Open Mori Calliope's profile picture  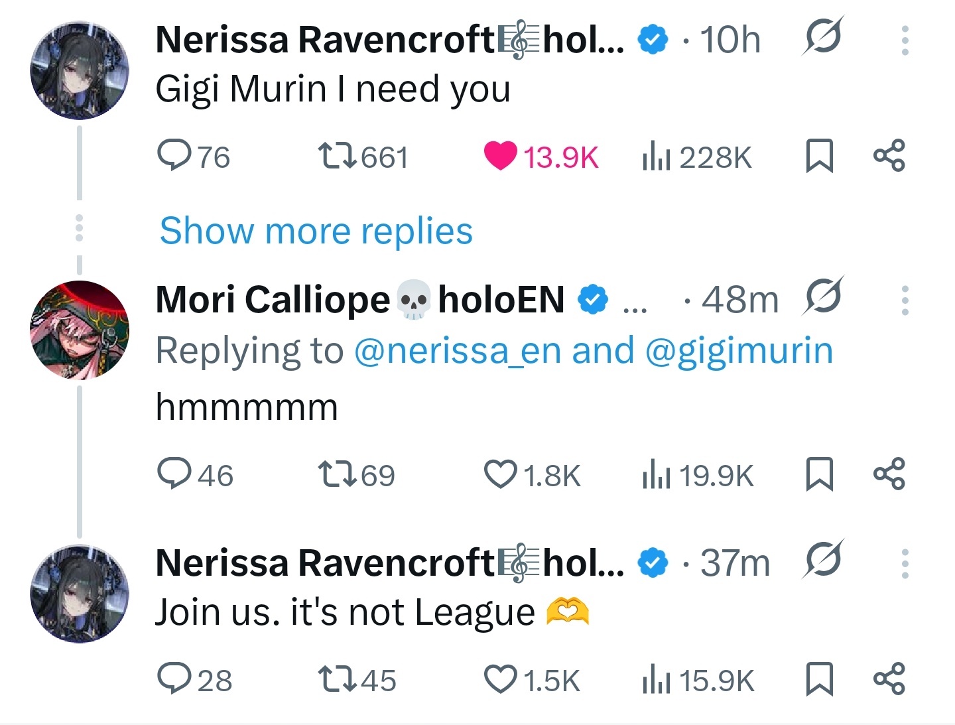click(x=80, y=330)
